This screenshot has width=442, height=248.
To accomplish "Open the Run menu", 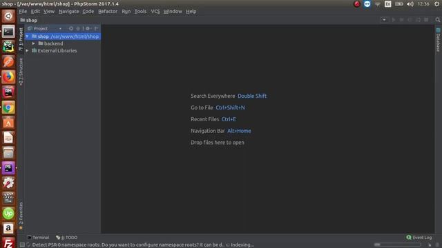I will tap(126, 12).
